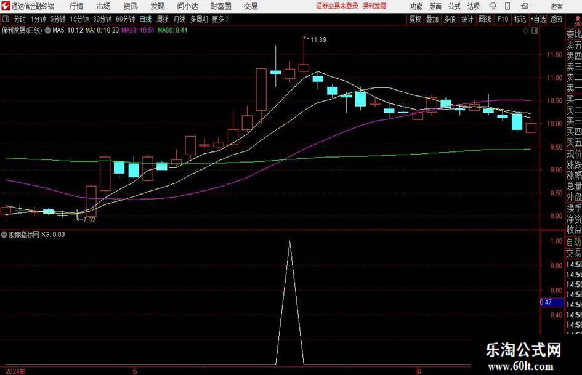
Task: Open the 问小达 menu
Action: 187,6
